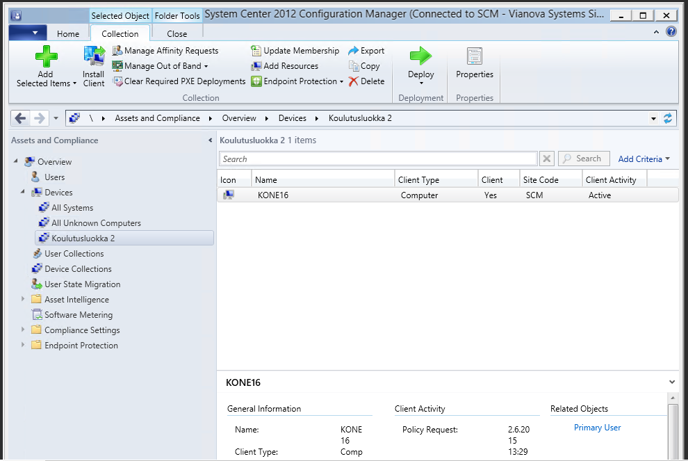Click the Copy collection button
The height and width of the screenshot is (461, 688).
(x=364, y=66)
